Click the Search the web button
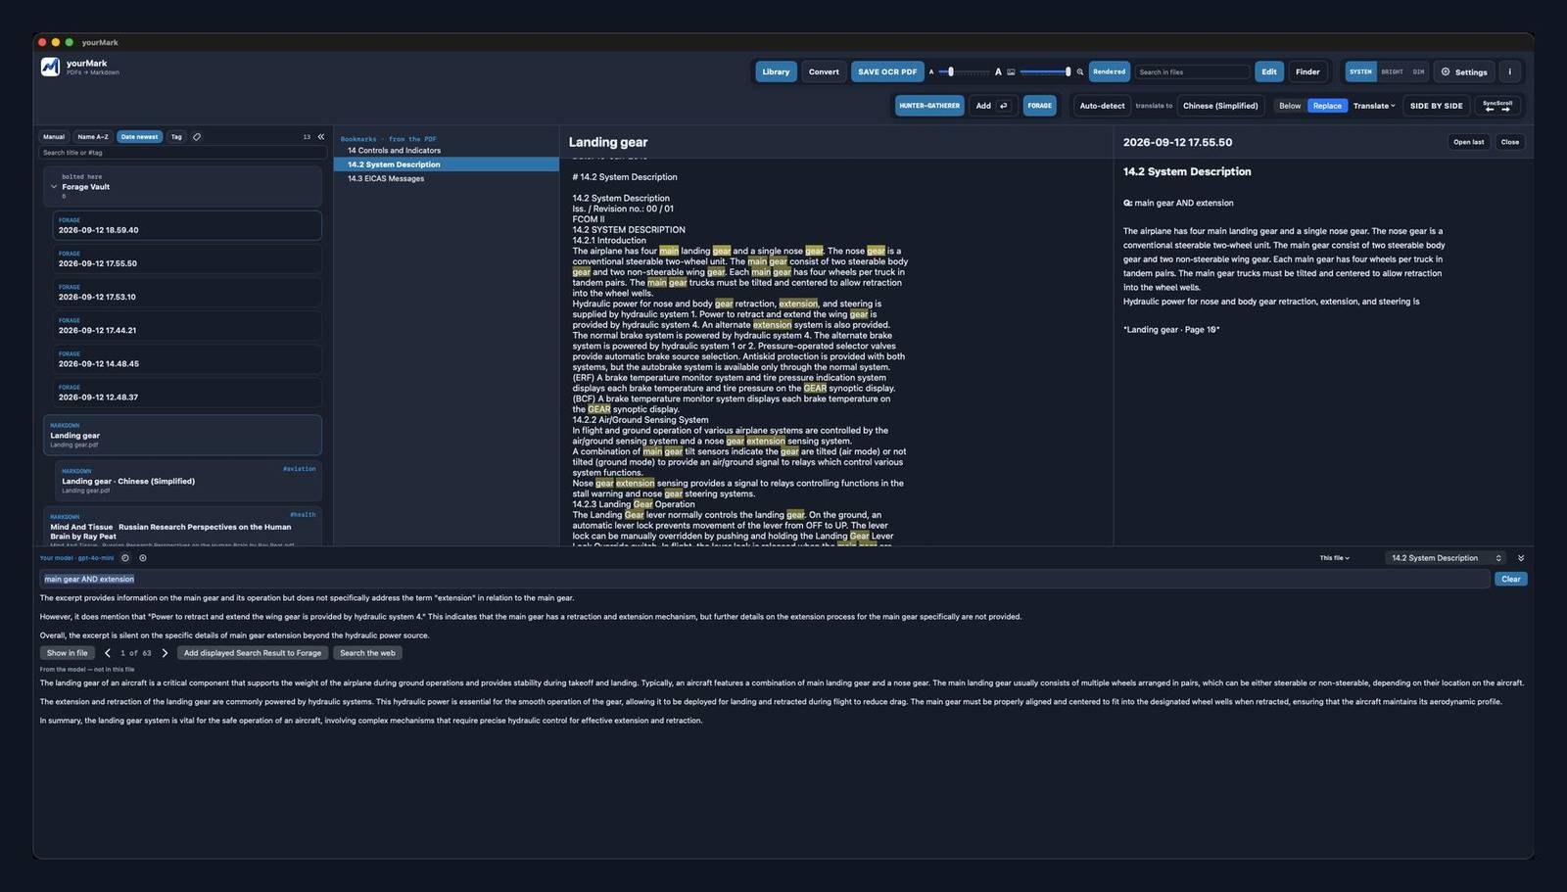 [x=367, y=653]
